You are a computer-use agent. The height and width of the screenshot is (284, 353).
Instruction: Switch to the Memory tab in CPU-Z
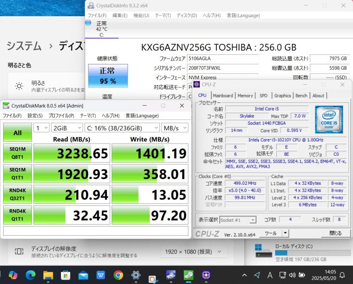[245, 96]
